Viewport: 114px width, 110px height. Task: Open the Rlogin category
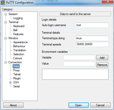(17, 78)
